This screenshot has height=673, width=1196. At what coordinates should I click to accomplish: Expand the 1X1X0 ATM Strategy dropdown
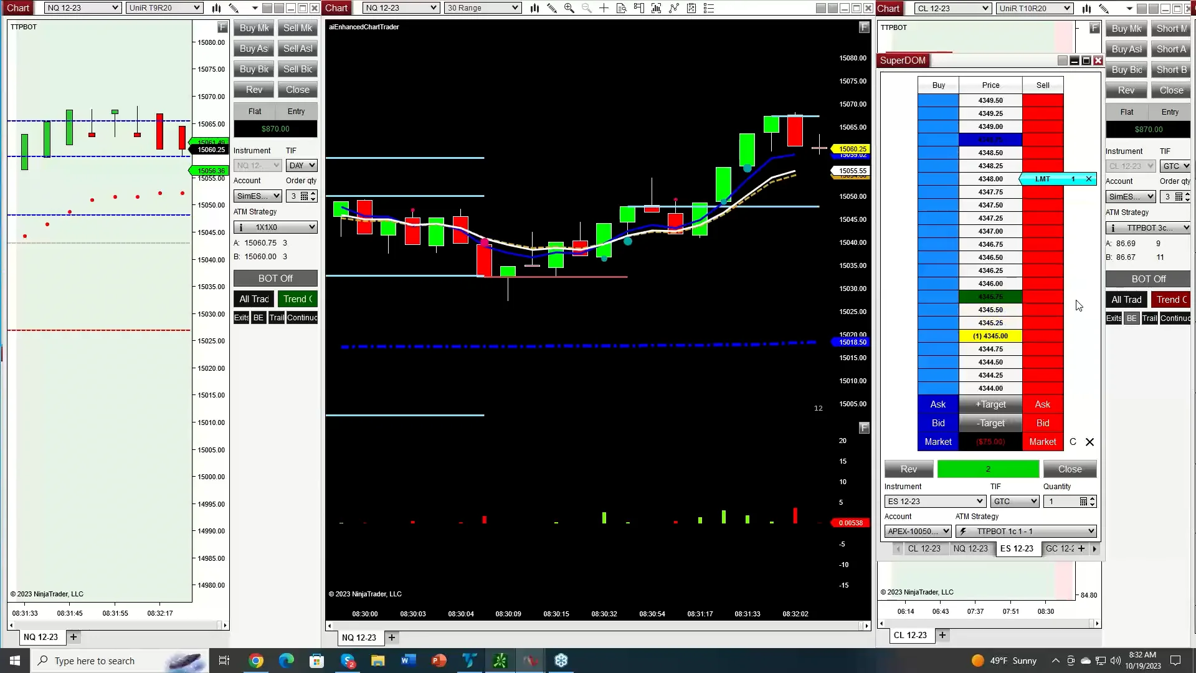[275, 227]
